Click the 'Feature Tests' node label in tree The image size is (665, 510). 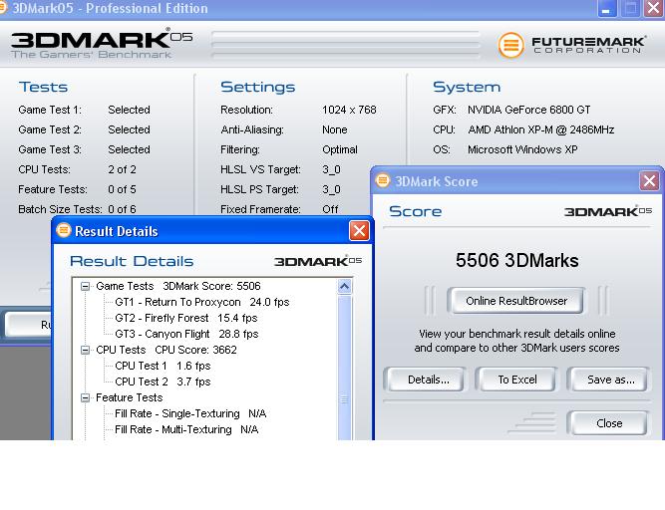point(130,397)
